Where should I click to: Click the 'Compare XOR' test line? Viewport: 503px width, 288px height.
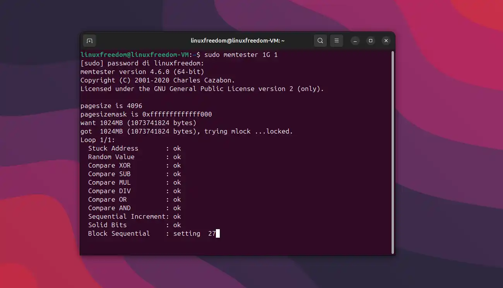pyautogui.click(x=134, y=165)
